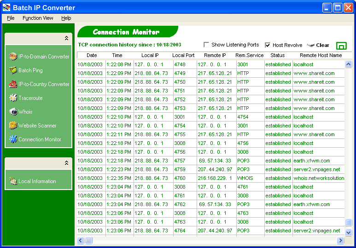Collapse the tools sidebar panel
356x248 pixels.
point(66,39)
